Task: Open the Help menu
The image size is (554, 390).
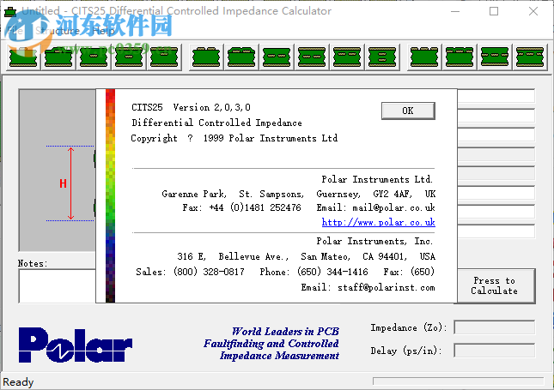Action: pos(104,31)
